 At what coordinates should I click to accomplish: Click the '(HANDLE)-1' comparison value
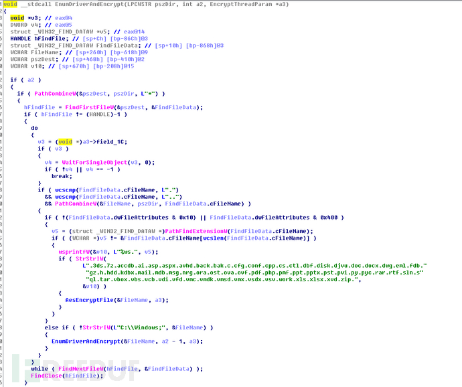[103, 114]
